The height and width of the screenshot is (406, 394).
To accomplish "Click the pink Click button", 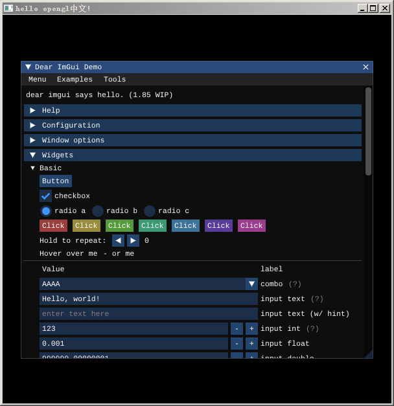I will point(251,225).
